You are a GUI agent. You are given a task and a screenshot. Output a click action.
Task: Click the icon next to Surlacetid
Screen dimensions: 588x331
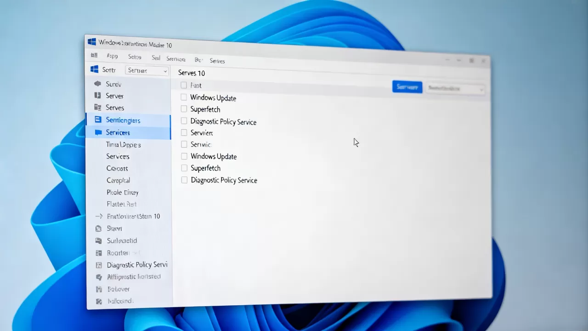pos(98,240)
